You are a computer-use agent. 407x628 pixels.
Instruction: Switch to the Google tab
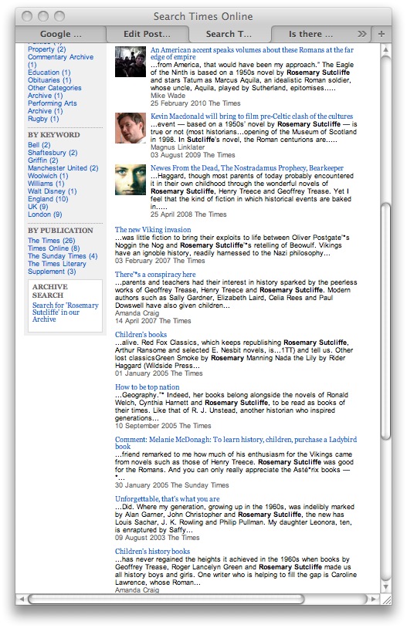tap(60, 35)
